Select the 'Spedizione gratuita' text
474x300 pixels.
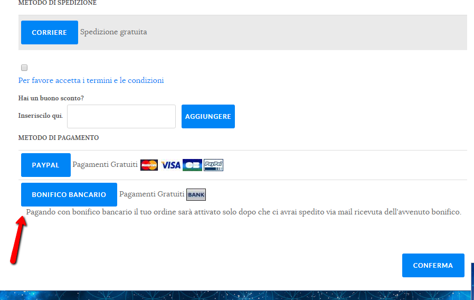113,32
